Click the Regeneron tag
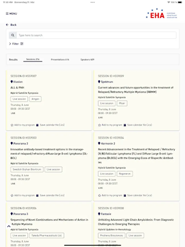This screenshot has height=247, width=185. click(125, 174)
